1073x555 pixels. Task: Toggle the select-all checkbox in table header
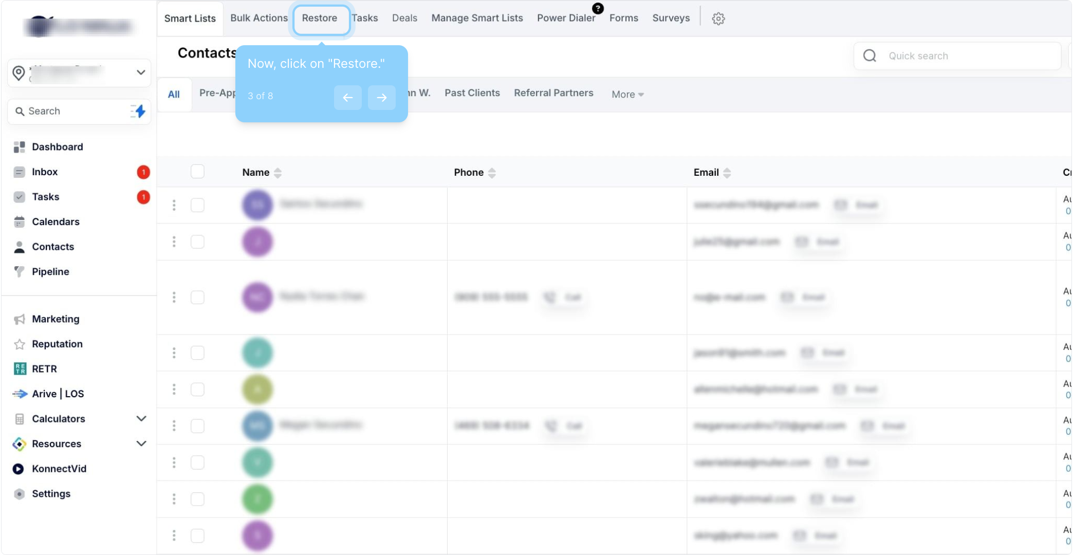(x=197, y=172)
